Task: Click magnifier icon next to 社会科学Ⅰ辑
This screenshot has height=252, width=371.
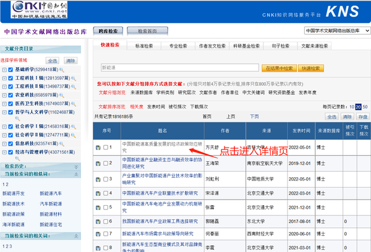Action: [74, 127]
